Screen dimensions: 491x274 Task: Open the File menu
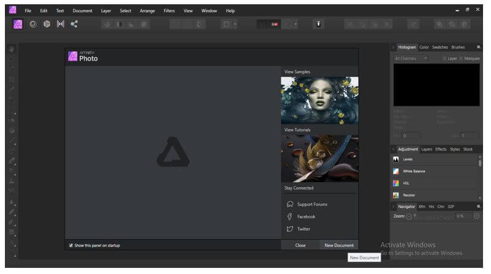click(28, 10)
